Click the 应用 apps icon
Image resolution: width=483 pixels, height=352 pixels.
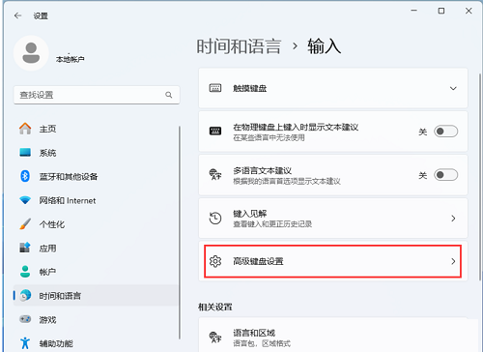click(25, 248)
